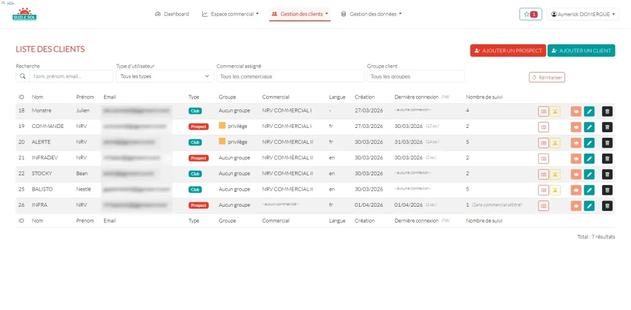Image resolution: width=631 pixels, height=310 pixels.
Task: Click the '- aucun commercial -' cell
Action: [280, 204]
